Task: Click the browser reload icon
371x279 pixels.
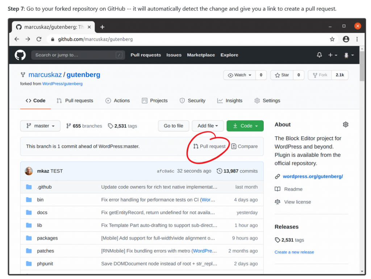Action: click(39, 39)
